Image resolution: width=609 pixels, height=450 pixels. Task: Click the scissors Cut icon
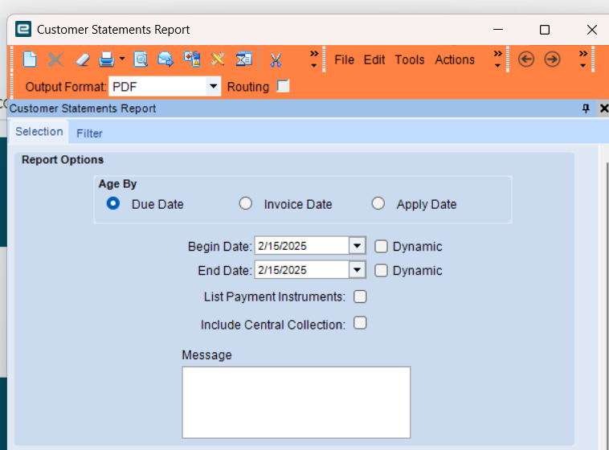click(x=276, y=59)
